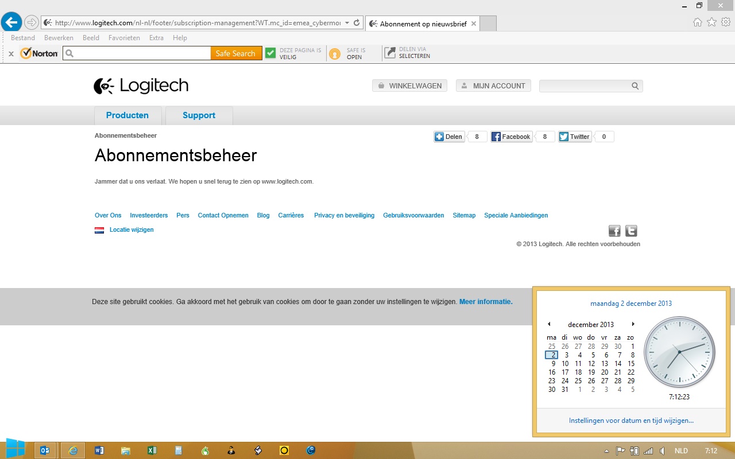Screen dimensions: 735x459
Task: Open Norton Delen Via share icon
Action: (390, 53)
